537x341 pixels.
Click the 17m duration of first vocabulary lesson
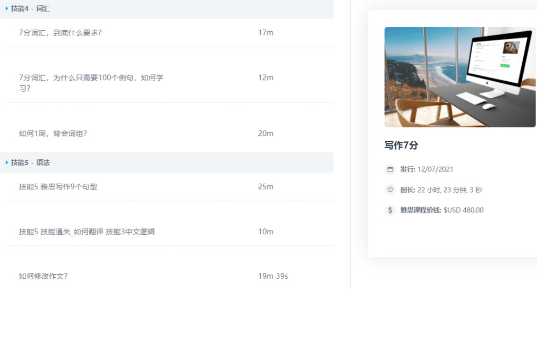click(x=266, y=33)
